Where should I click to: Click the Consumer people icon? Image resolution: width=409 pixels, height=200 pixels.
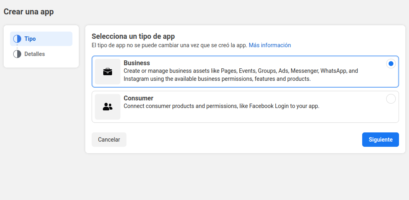coord(108,107)
